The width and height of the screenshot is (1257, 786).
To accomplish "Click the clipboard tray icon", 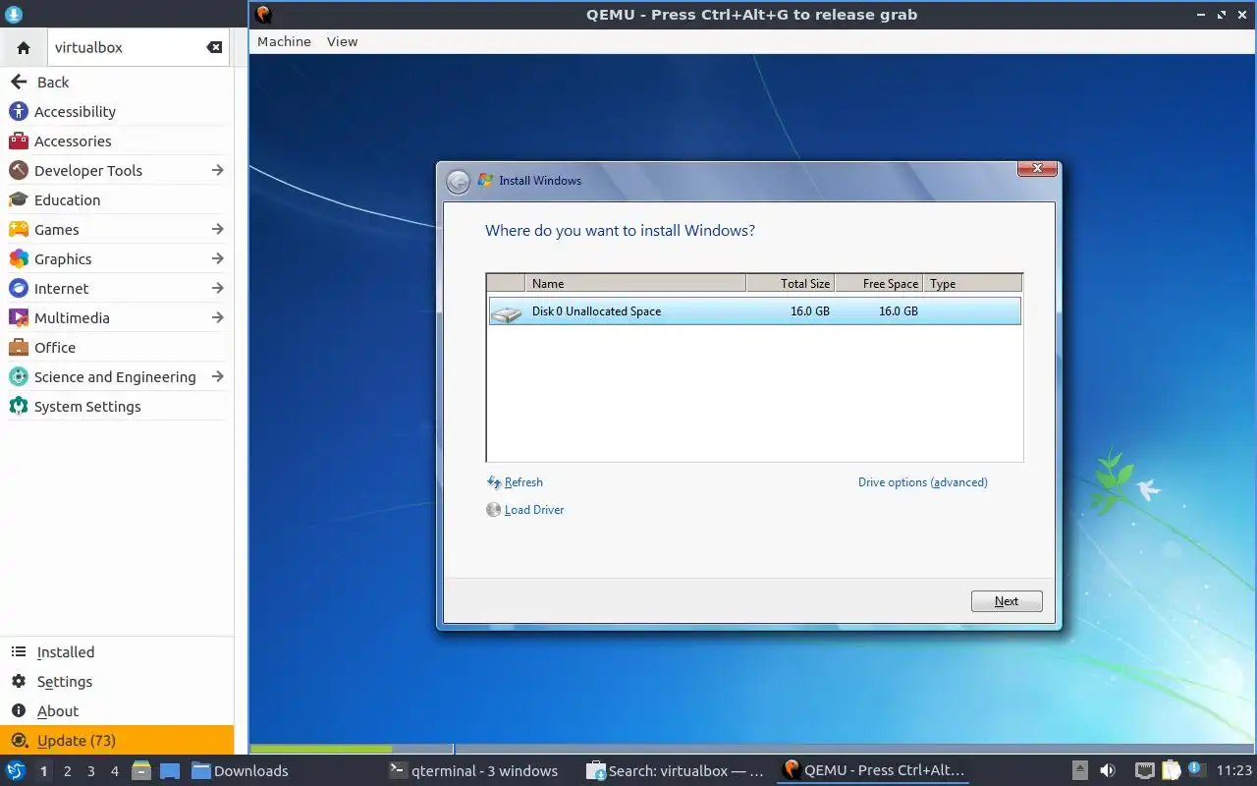I will tap(1171, 770).
